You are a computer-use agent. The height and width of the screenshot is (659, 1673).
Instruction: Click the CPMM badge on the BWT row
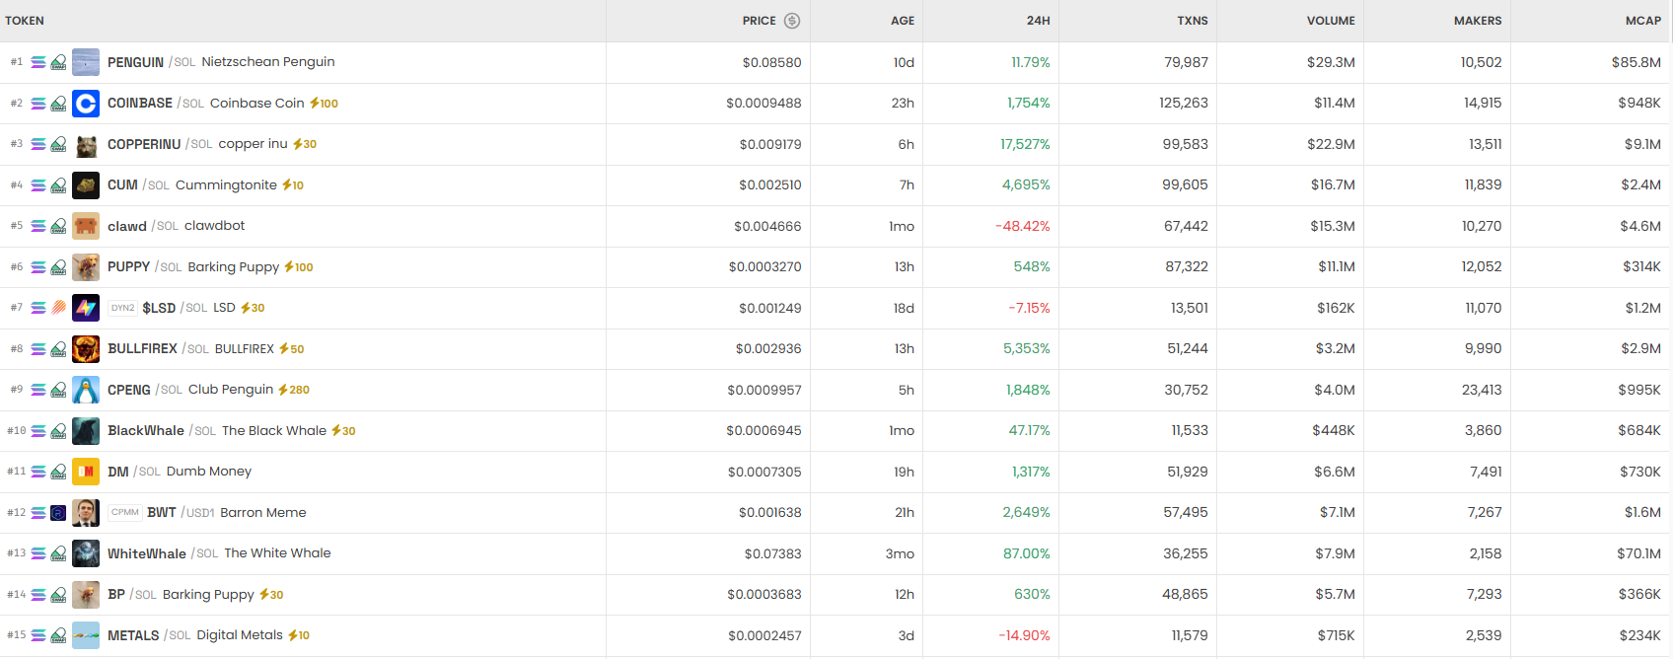click(125, 512)
